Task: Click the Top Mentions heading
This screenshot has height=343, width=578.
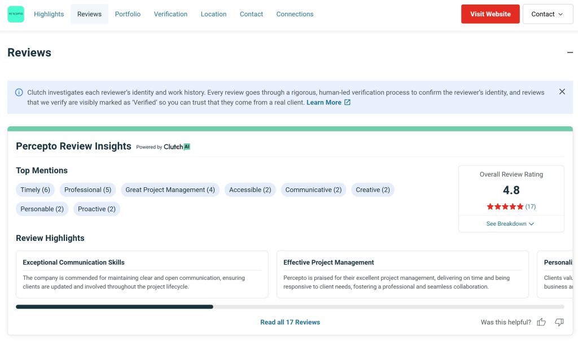Action: [42, 170]
